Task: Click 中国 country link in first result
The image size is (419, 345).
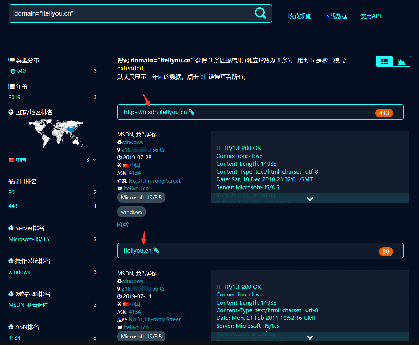Action: tap(135, 166)
